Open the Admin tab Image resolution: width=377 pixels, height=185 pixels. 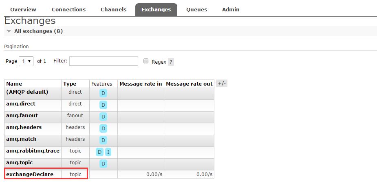point(231,10)
